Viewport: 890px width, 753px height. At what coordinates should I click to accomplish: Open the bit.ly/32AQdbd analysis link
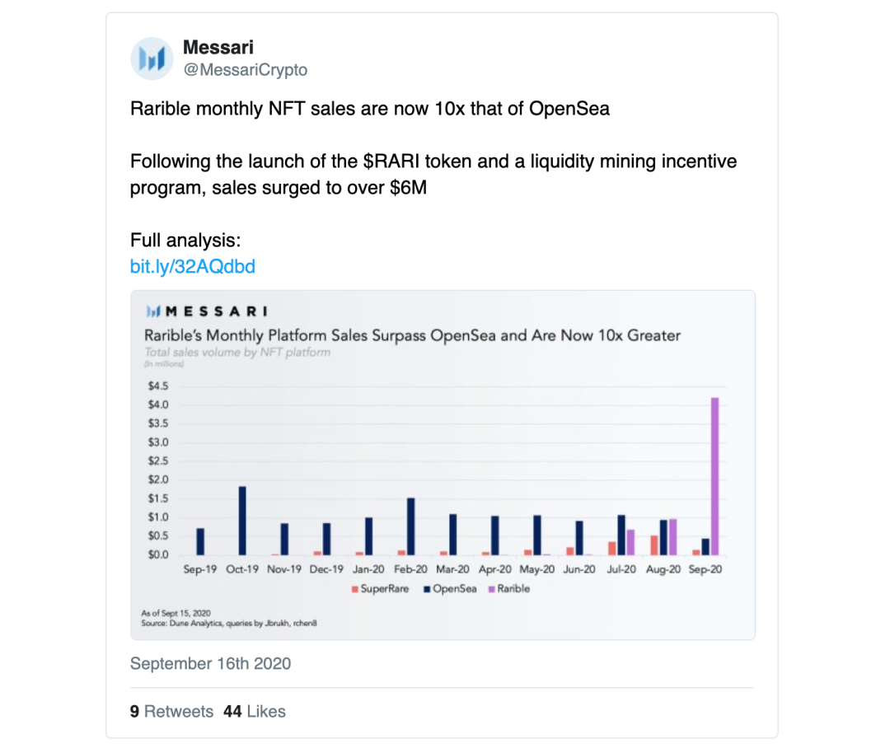pos(192,266)
